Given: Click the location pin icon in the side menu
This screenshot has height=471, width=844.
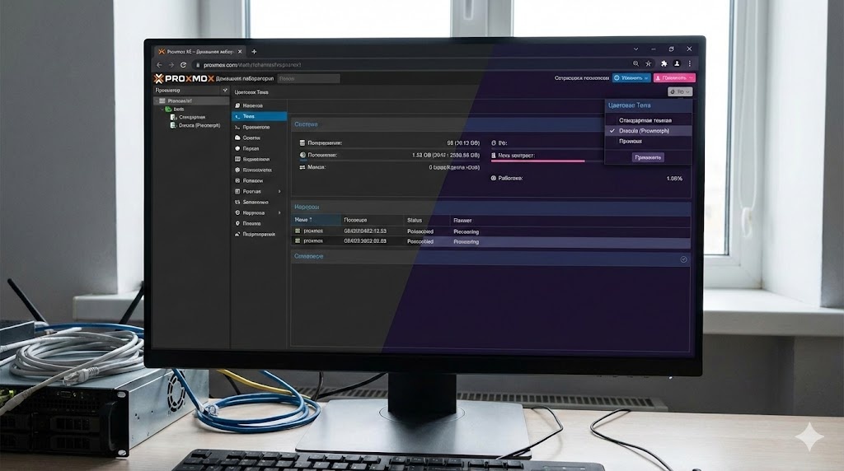Looking at the screenshot, I should [x=237, y=224].
